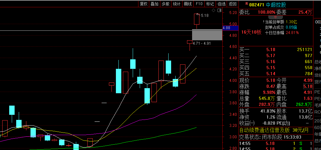Collapse the limit-up info section chevron

[275, 17]
